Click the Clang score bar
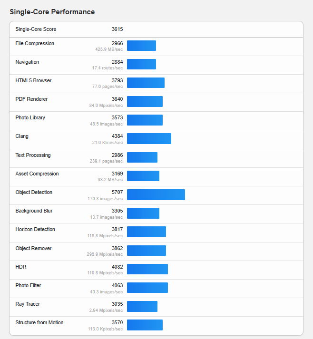Screen dimensions: 313x339 tap(149, 138)
